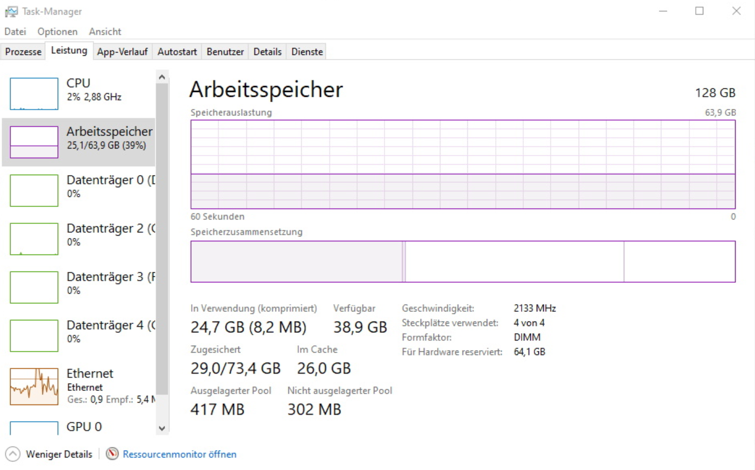Open the Datei menu
The width and height of the screenshot is (755, 470).
(x=15, y=32)
